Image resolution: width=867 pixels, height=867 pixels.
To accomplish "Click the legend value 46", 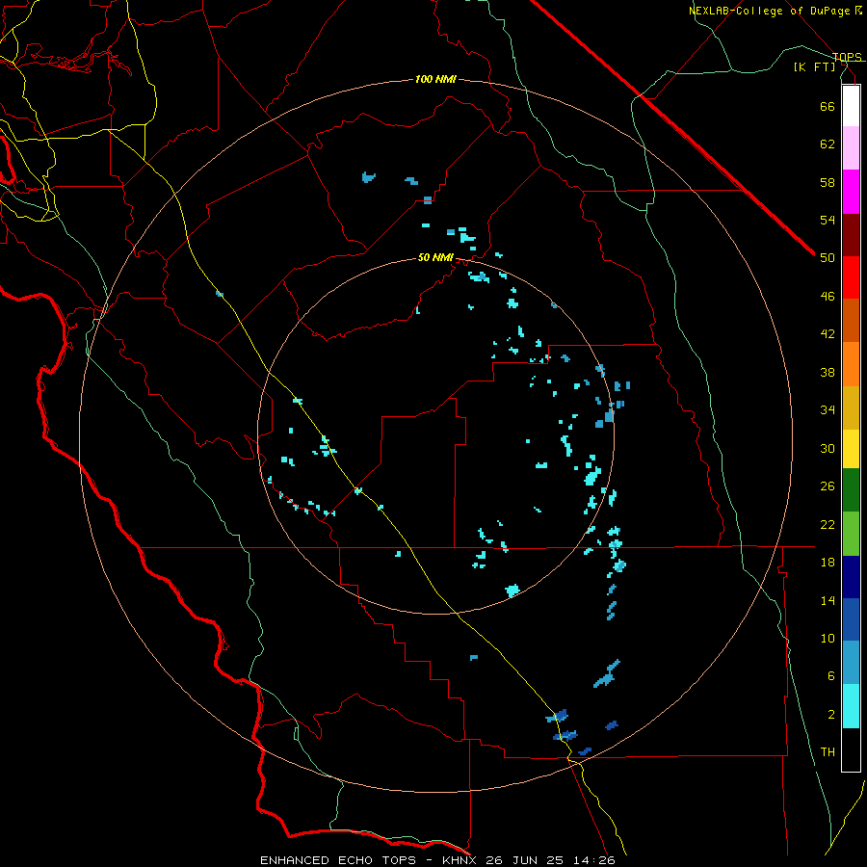I will pyautogui.click(x=828, y=297).
